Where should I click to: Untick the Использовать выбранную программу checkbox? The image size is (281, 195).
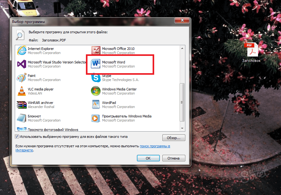click(17, 137)
